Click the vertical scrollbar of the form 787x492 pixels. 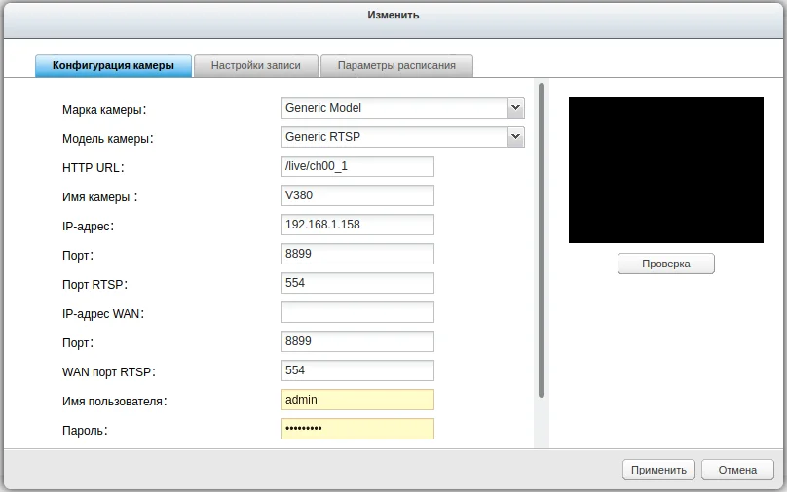(542, 240)
